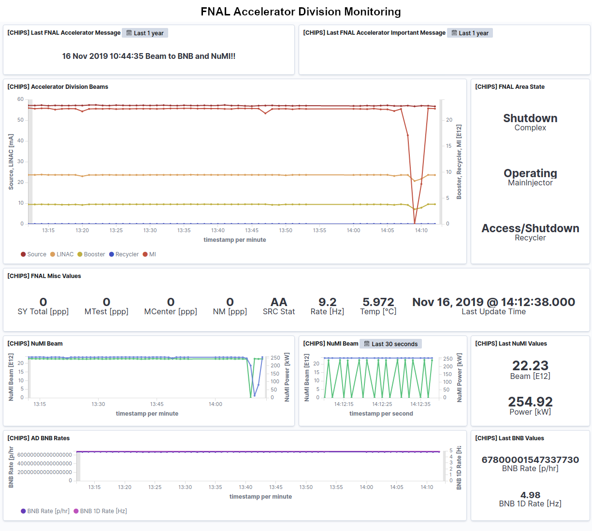Click the calendar icon in Accelerator Important Message panel

[454, 33]
